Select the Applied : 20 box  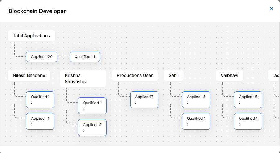(x=42, y=57)
